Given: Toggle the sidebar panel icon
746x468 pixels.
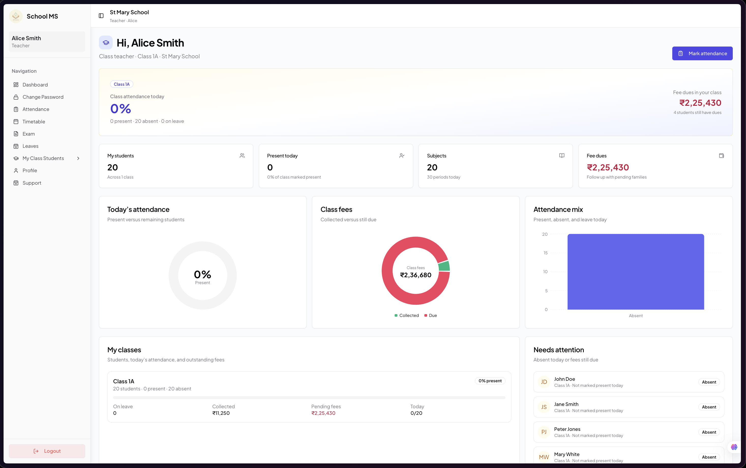Looking at the screenshot, I should tap(101, 16).
